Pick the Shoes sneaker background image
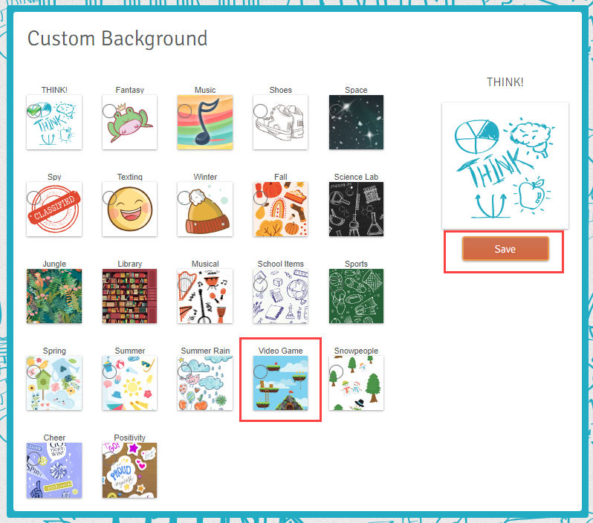Viewport: 593px width, 523px height. [280, 122]
